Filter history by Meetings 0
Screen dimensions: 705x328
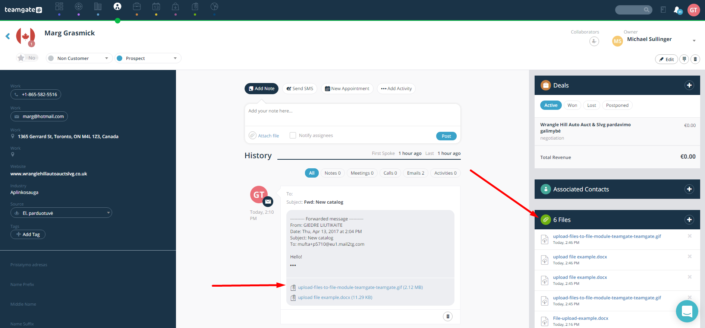pyautogui.click(x=362, y=173)
